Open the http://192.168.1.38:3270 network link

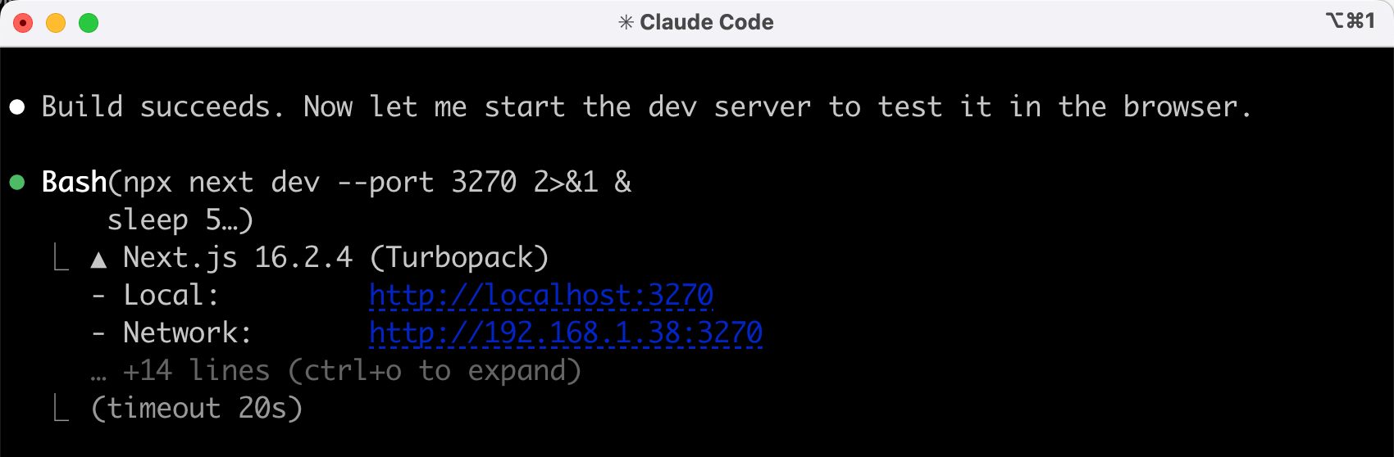point(566,333)
